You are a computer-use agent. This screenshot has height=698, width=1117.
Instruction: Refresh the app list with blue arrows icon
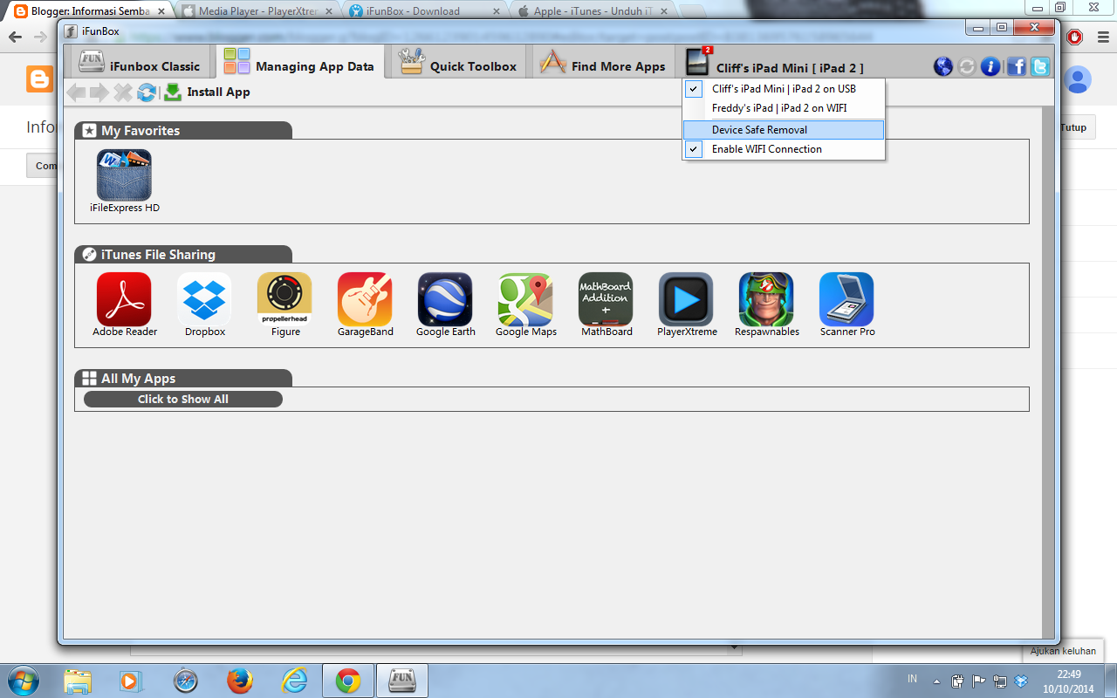pyautogui.click(x=147, y=92)
